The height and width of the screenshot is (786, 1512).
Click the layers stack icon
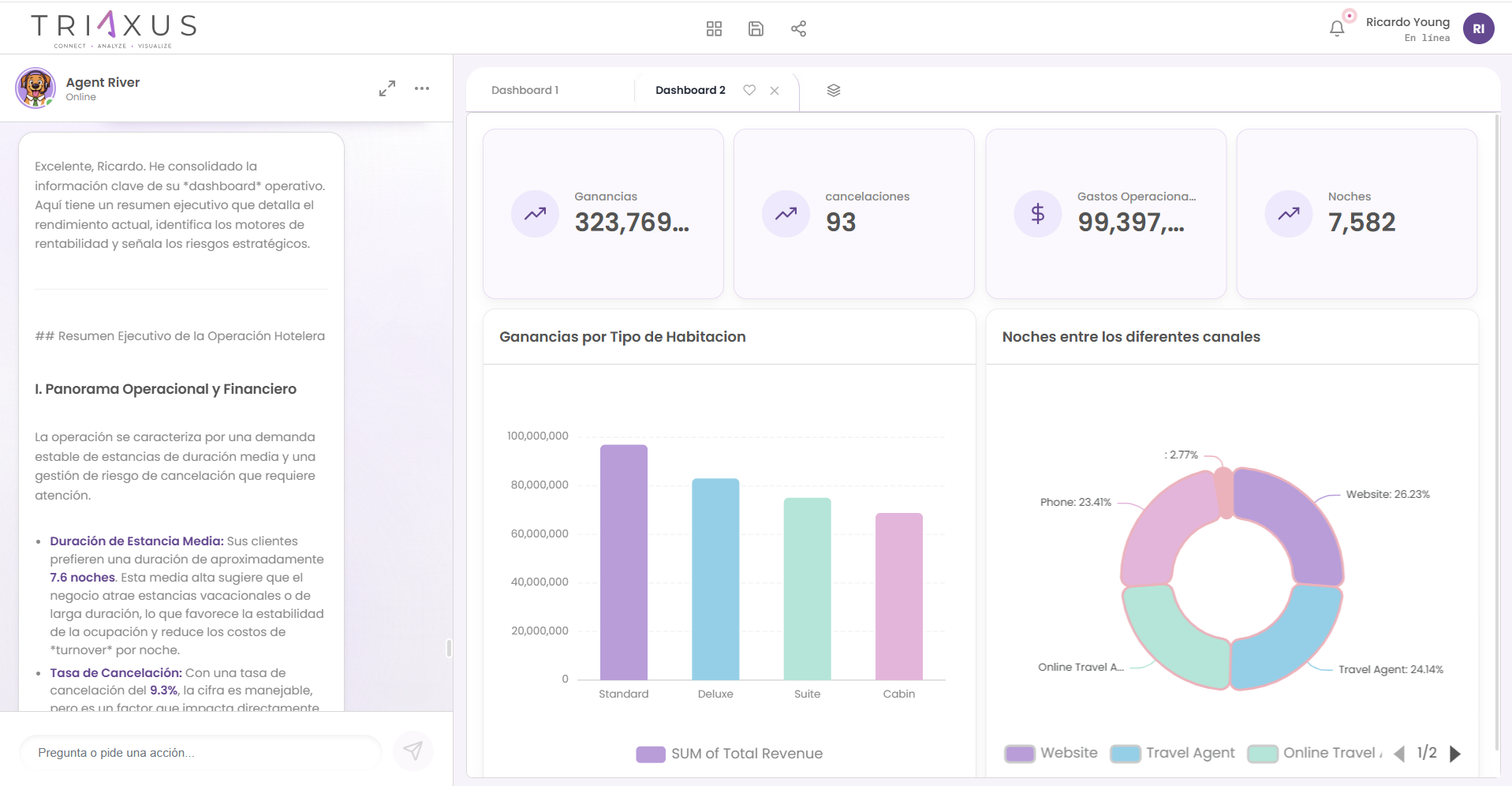coord(834,90)
